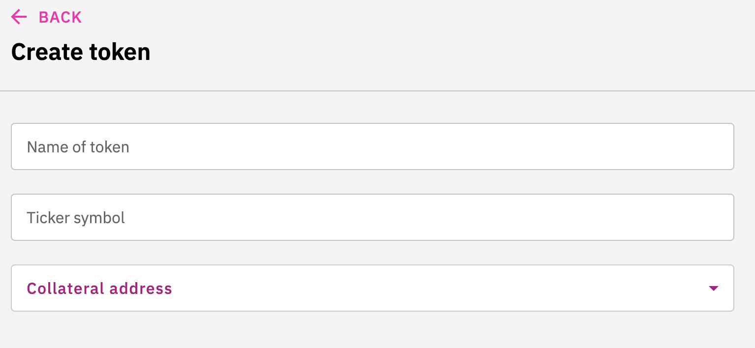Open the Collateral address dropdown
Screen dimensions: 755x348
tap(372, 288)
